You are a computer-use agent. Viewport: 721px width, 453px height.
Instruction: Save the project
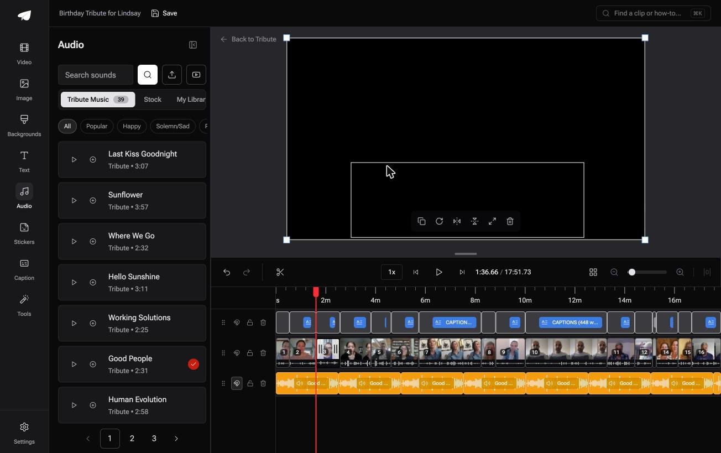164,13
